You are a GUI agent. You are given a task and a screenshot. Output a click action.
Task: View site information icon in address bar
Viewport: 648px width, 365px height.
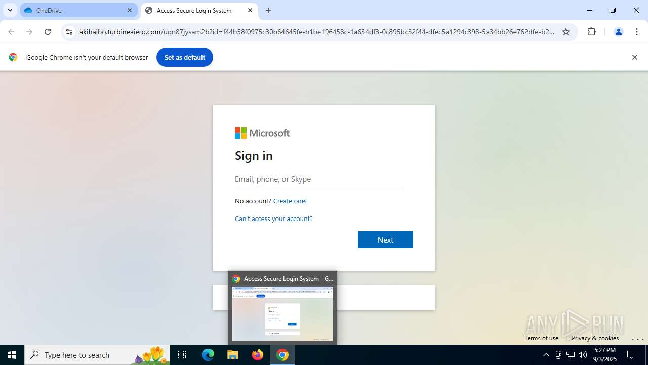69,32
